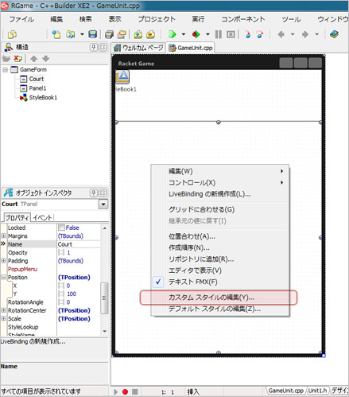349x397 pixels.
Task: Click the red record macro button
Action: tap(125, 391)
